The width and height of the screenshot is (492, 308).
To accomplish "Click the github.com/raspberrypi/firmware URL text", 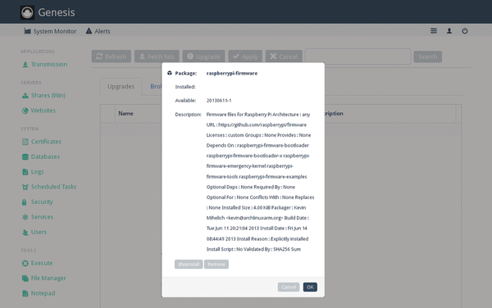I will pyautogui.click(x=262, y=125).
